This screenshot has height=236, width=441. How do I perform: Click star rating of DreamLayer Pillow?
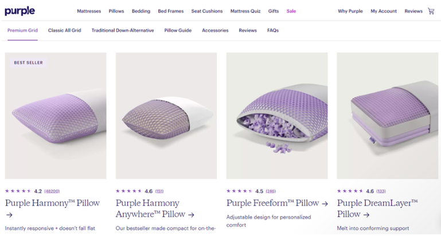(x=350, y=191)
